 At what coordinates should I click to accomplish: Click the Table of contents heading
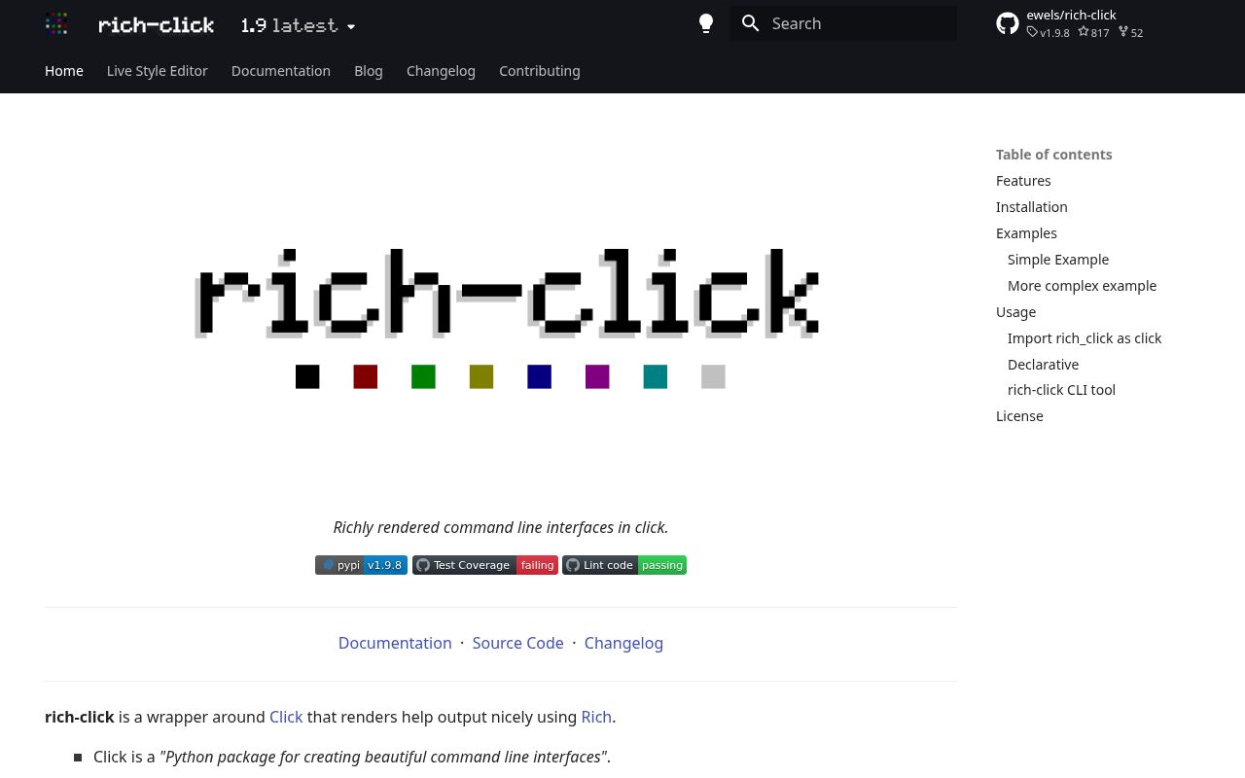pos(1054,155)
